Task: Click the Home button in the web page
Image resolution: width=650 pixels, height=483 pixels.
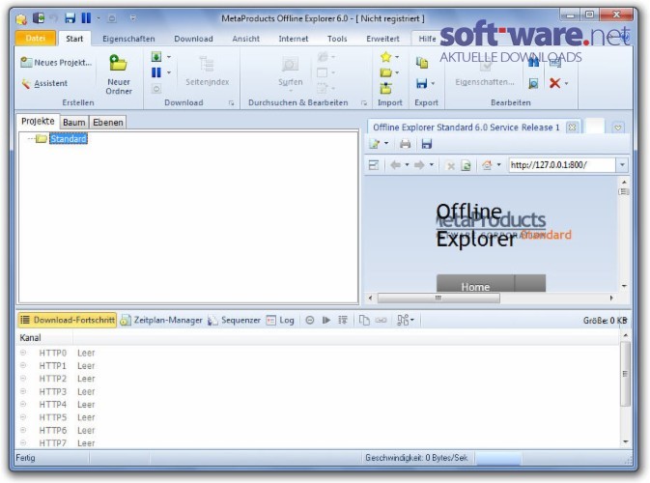Action: [x=475, y=284]
